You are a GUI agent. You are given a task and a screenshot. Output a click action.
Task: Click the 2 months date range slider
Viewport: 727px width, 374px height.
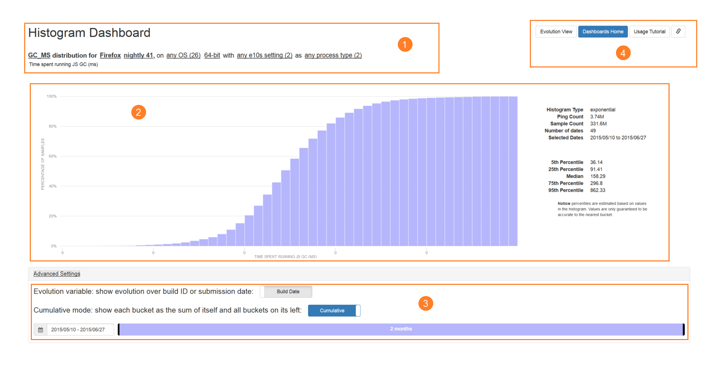tap(401, 329)
